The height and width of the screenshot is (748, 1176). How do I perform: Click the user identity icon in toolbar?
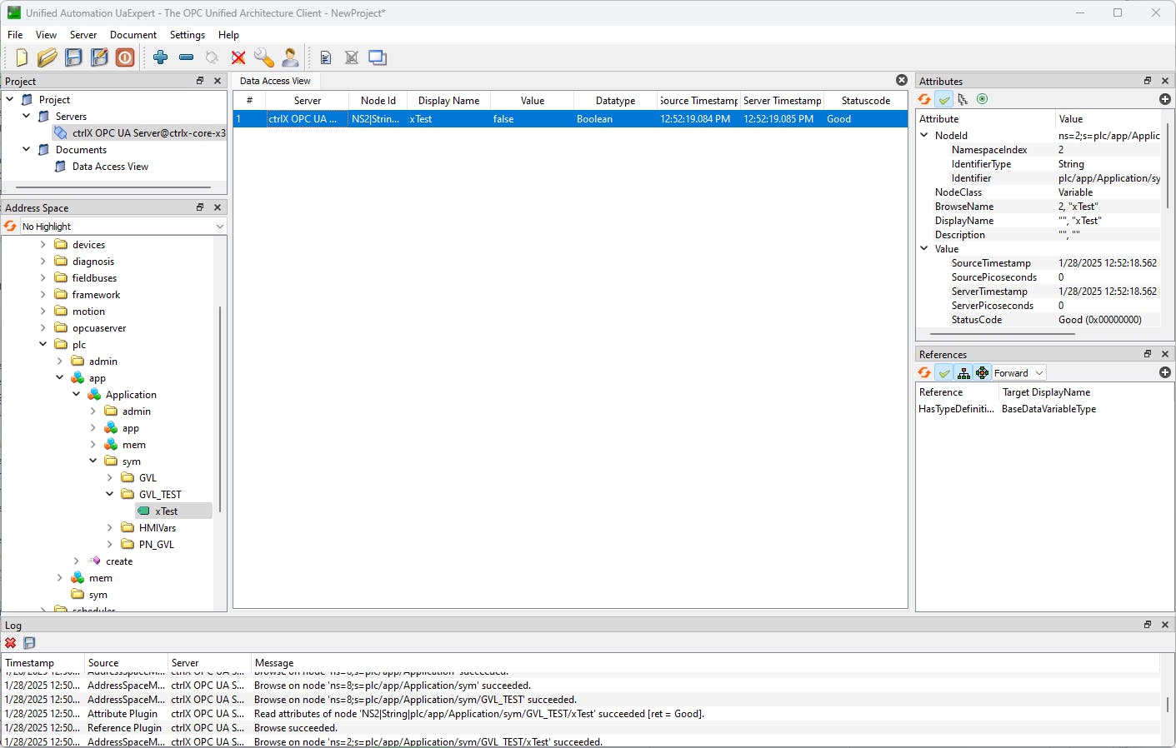(290, 57)
